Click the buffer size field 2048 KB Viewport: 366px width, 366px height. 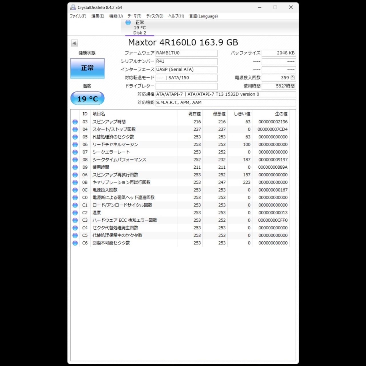(279, 53)
